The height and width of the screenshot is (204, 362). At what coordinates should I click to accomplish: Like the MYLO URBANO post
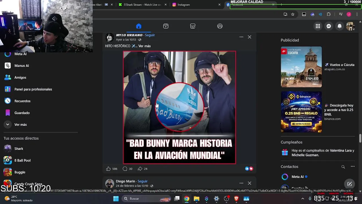tap(108, 169)
